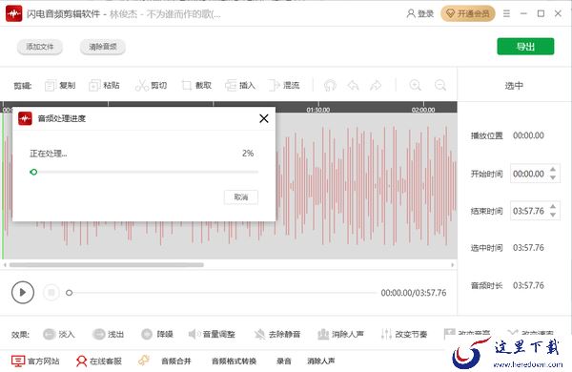Click the headphone icon in the edit toolbar

330,86
